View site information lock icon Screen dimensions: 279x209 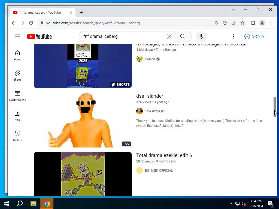tap(42, 23)
